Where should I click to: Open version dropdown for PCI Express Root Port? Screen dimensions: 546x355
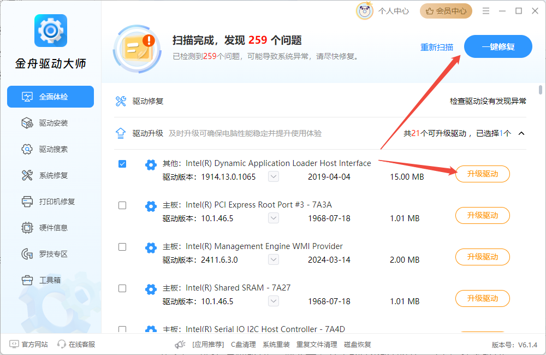click(274, 218)
